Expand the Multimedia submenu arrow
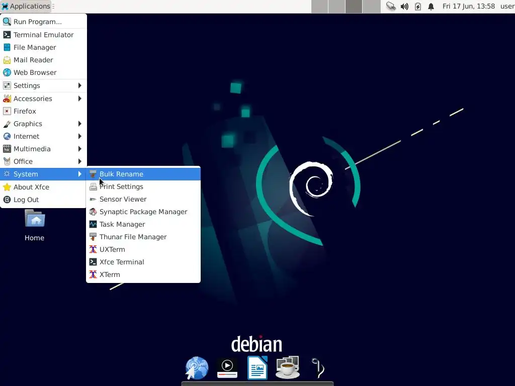Viewport: 515px width, 386px height. [80, 149]
